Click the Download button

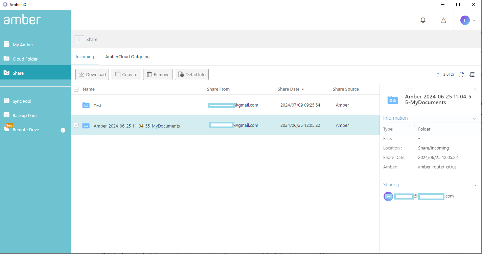[x=92, y=74]
